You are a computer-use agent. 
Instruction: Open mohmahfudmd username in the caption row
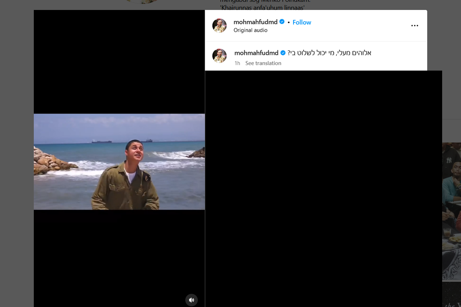click(x=256, y=53)
